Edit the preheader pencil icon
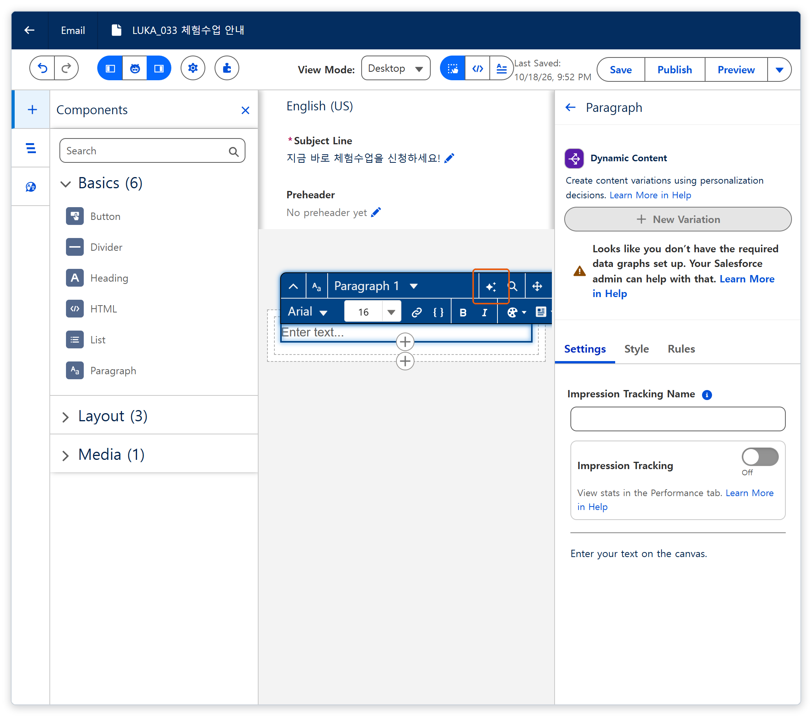 tap(376, 213)
